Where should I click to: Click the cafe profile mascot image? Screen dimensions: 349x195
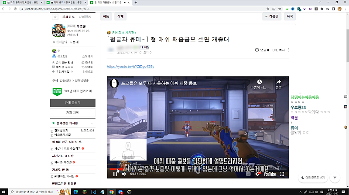click(58, 30)
